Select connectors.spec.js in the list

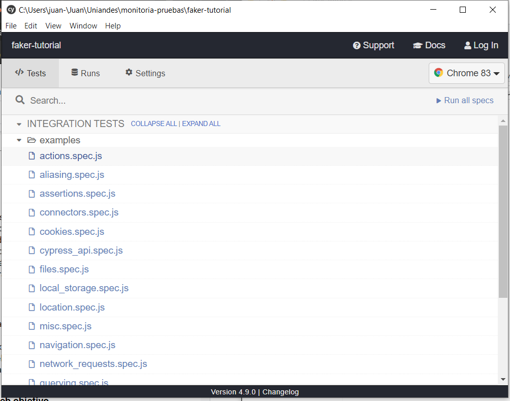click(79, 213)
